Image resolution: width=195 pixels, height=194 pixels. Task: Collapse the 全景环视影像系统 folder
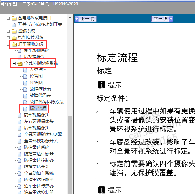tap(14, 63)
